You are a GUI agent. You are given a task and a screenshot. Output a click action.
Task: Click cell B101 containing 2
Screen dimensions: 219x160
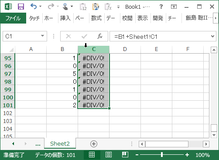click(x=62, y=105)
